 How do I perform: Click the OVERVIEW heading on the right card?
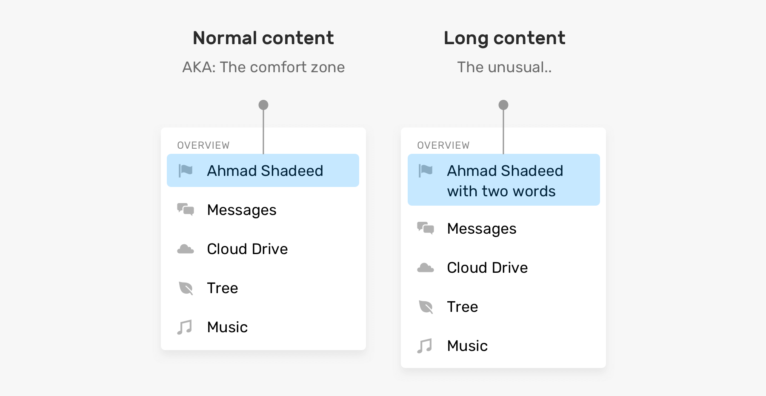coord(443,145)
